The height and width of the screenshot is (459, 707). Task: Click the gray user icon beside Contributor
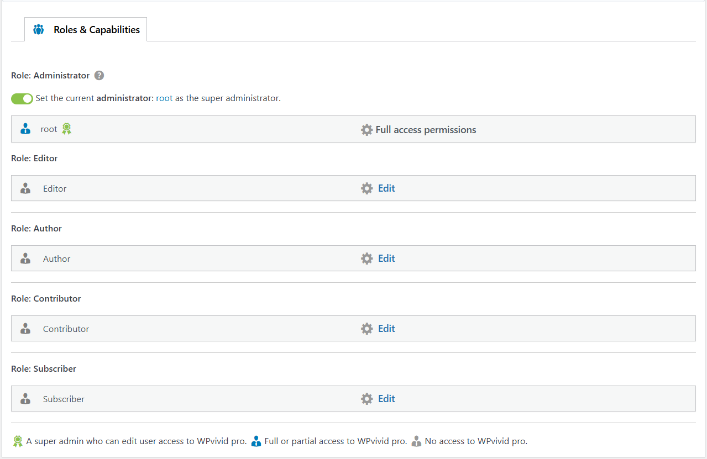pyautogui.click(x=25, y=329)
